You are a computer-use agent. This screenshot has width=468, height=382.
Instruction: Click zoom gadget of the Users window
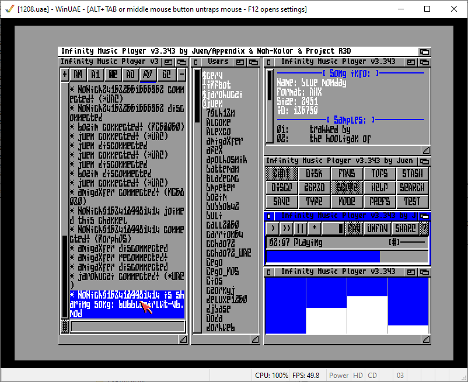coord(240,62)
